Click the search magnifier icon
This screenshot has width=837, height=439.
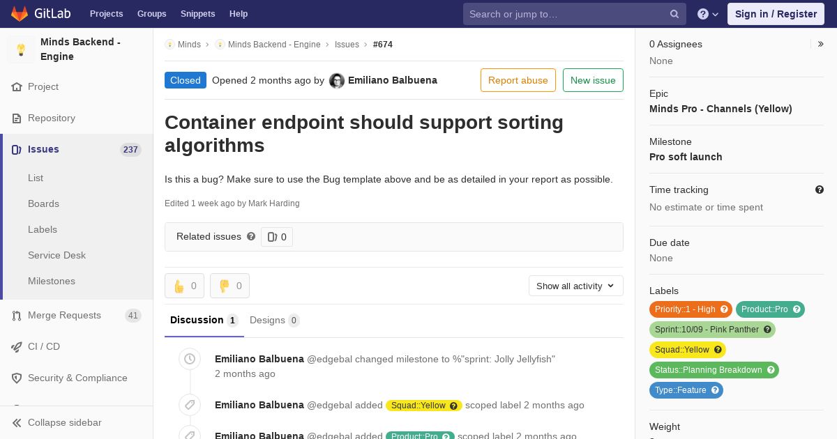674,14
